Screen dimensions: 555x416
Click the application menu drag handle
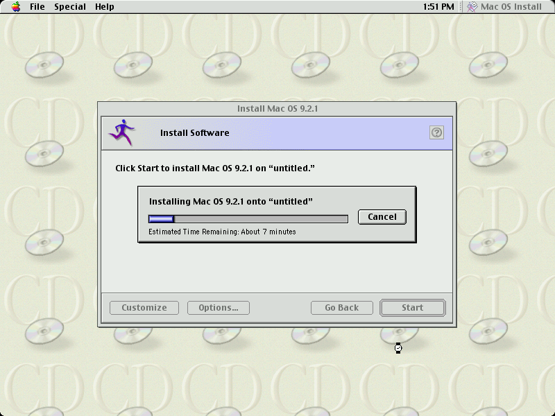[461, 7]
